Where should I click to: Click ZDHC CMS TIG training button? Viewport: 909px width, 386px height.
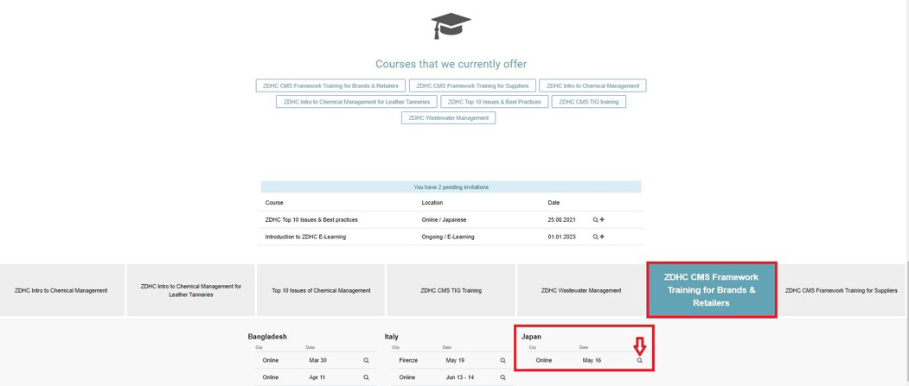click(588, 102)
